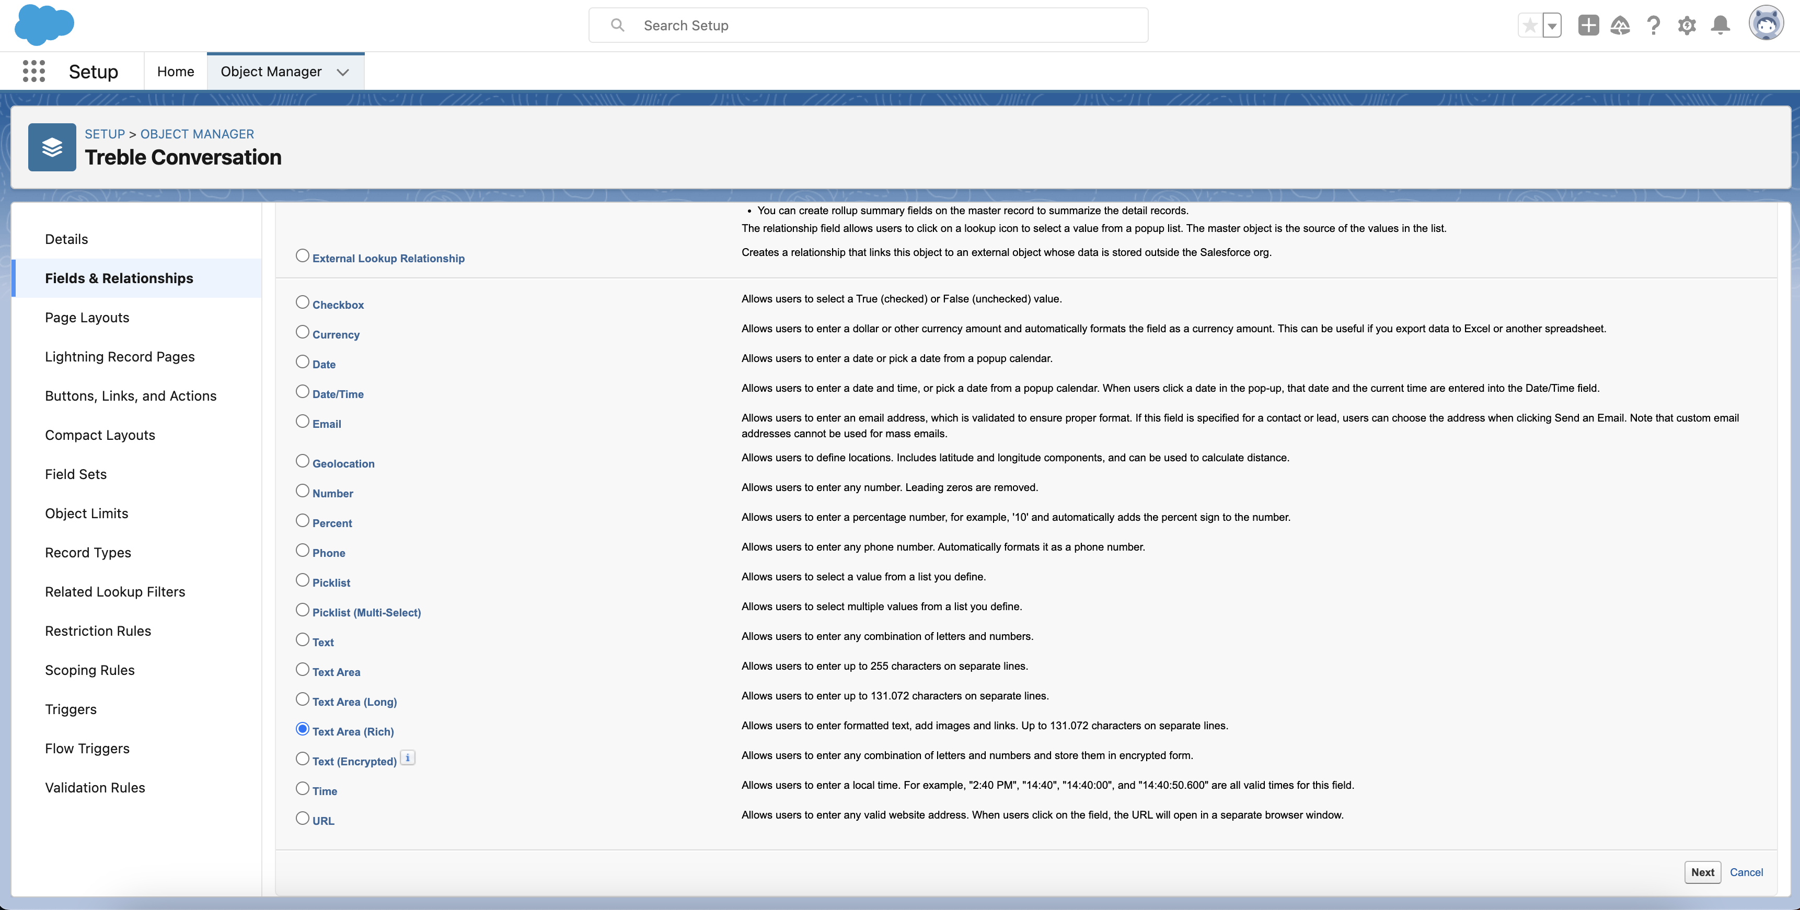Screen dimensions: 1800x910
Task: Select the Date data type radio
Action: tap(303, 362)
